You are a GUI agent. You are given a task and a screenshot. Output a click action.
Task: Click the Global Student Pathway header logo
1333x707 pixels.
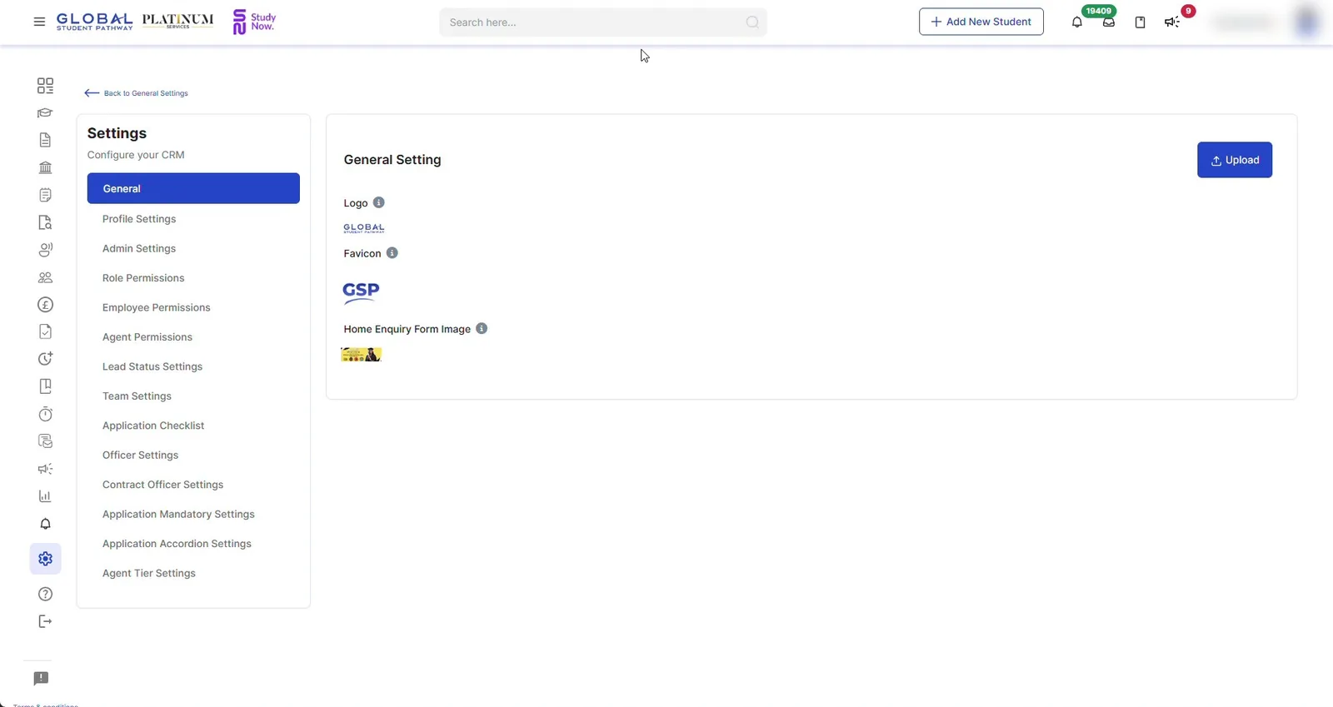point(94,22)
